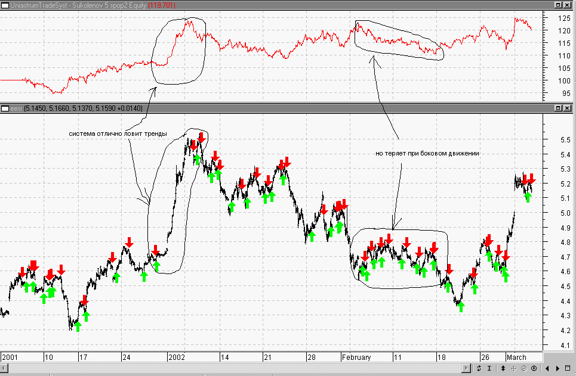Click the '95' equity axis label
This screenshot has width=576, height=376.
(x=566, y=94)
